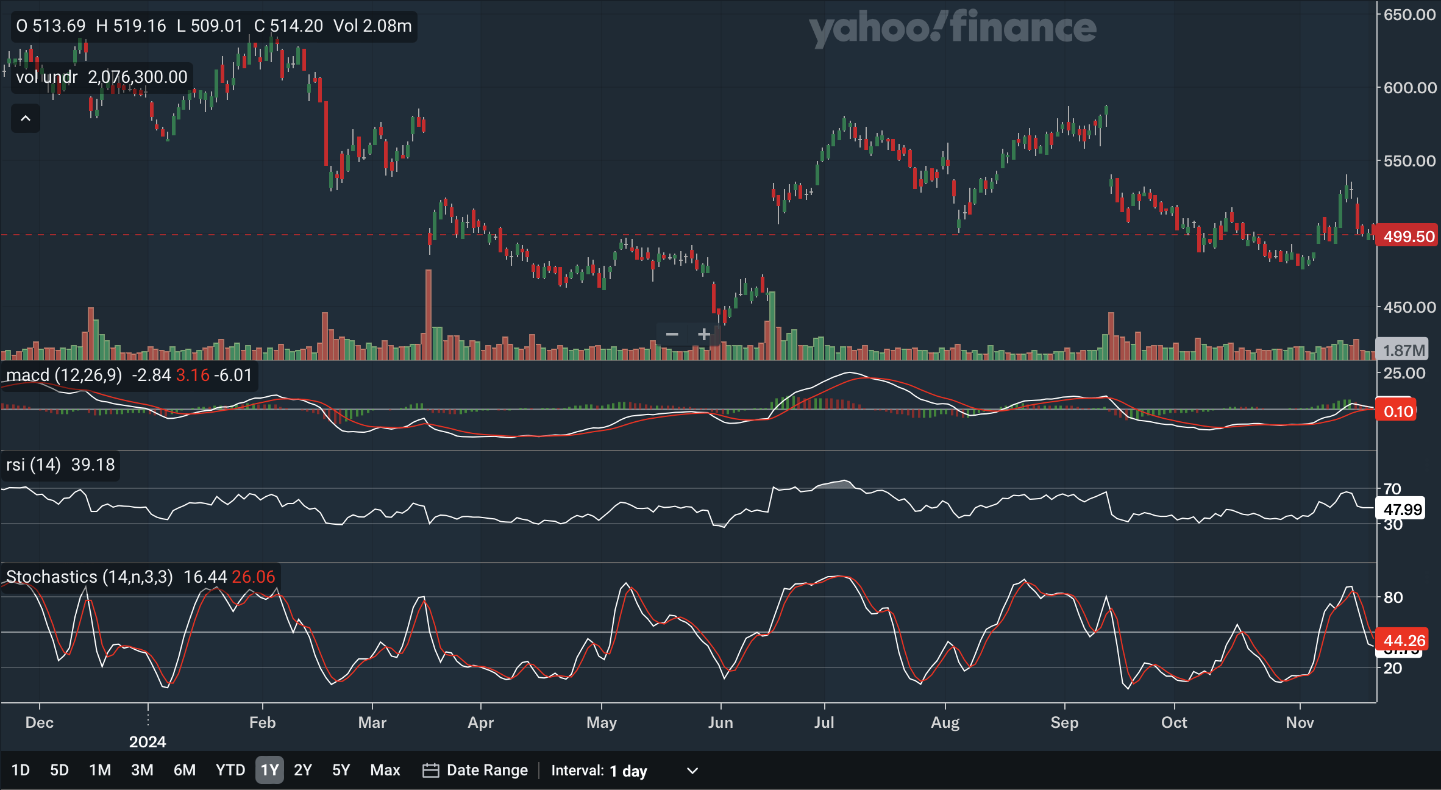The width and height of the screenshot is (1441, 790).
Task: Zoom out with the minus icon
Action: coord(672,334)
